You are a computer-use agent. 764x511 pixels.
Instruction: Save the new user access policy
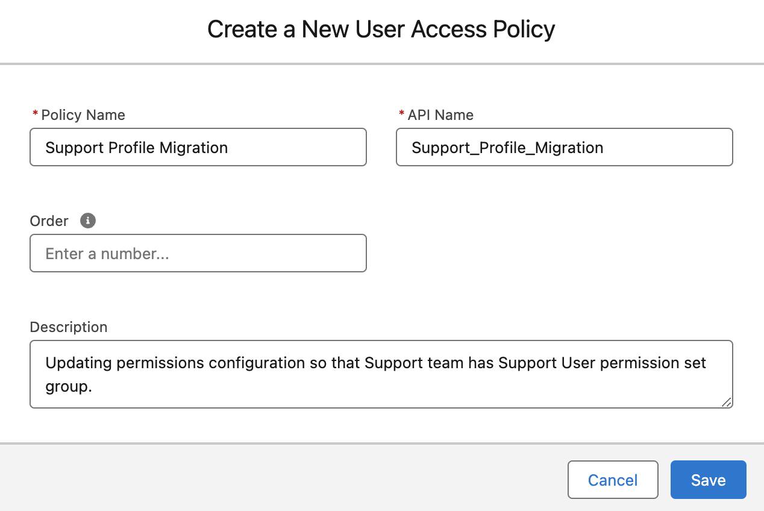(x=708, y=480)
